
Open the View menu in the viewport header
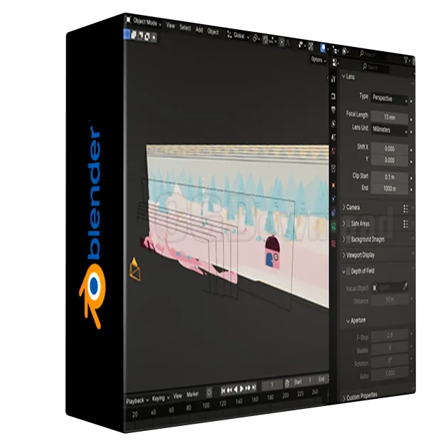pyautogui.click(x=170, y=26)
